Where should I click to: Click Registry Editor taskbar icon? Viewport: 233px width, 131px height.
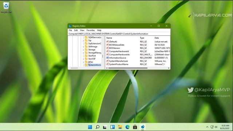click(143, 127)
